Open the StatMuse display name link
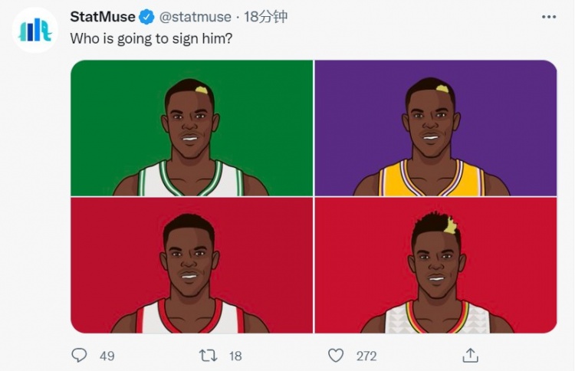This screenshot has width=575, height=371. click(x=103, y=17)
